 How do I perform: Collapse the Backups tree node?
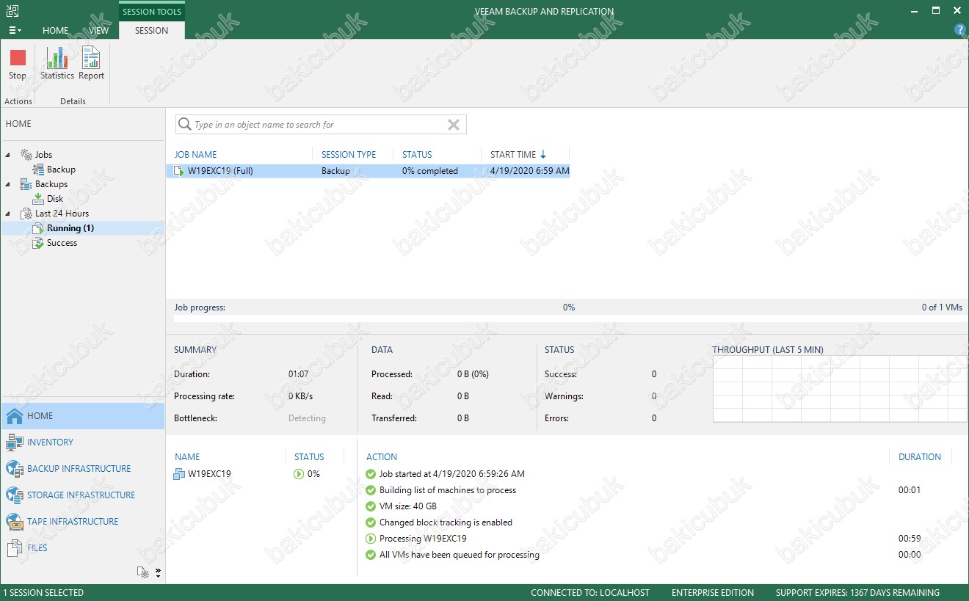pos(8,184)
